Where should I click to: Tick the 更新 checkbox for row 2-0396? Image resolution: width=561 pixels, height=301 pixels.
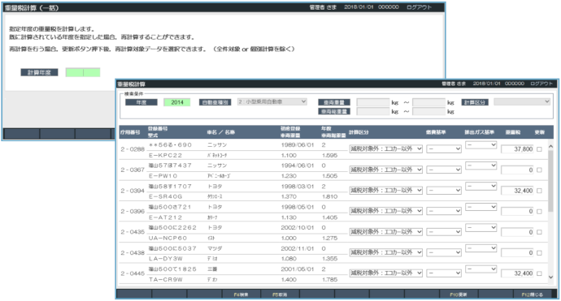[539, 212]
